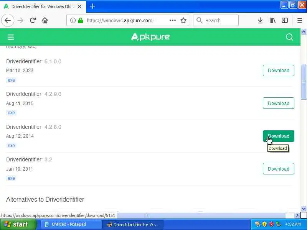Open the downloads arrow icon in toolbar
The height and width of the screenshot is (230, 307).
(260, 20)
